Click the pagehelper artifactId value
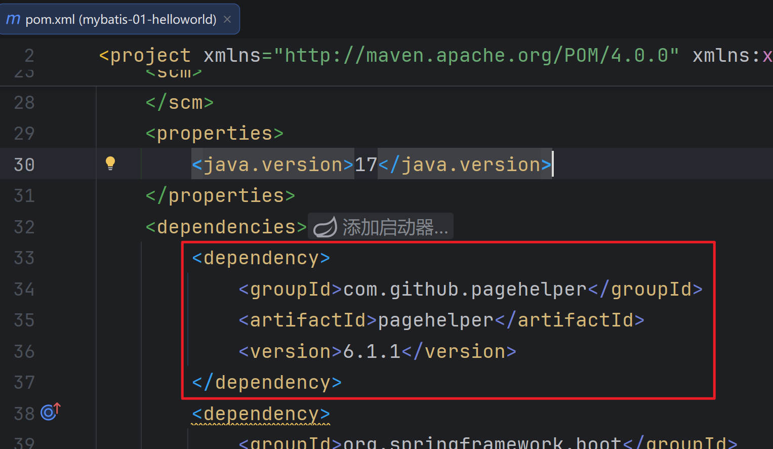Image resolution: width=773 pixels, height=449 pixels. tap(435, 320)
